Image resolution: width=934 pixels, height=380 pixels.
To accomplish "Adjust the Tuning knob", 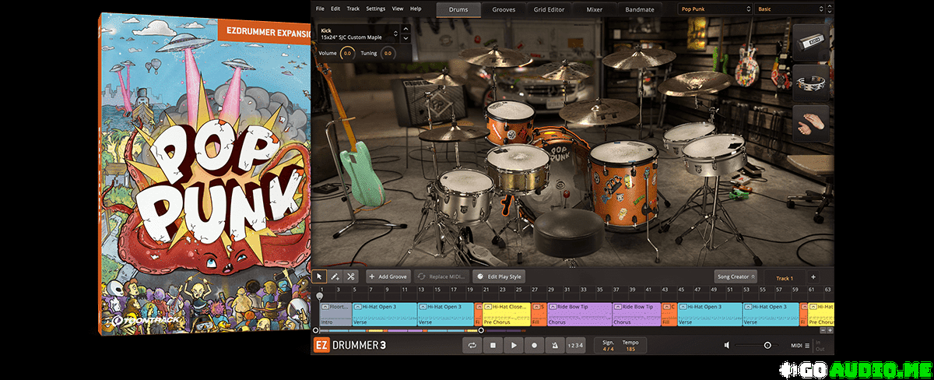I will pos(387,54).
